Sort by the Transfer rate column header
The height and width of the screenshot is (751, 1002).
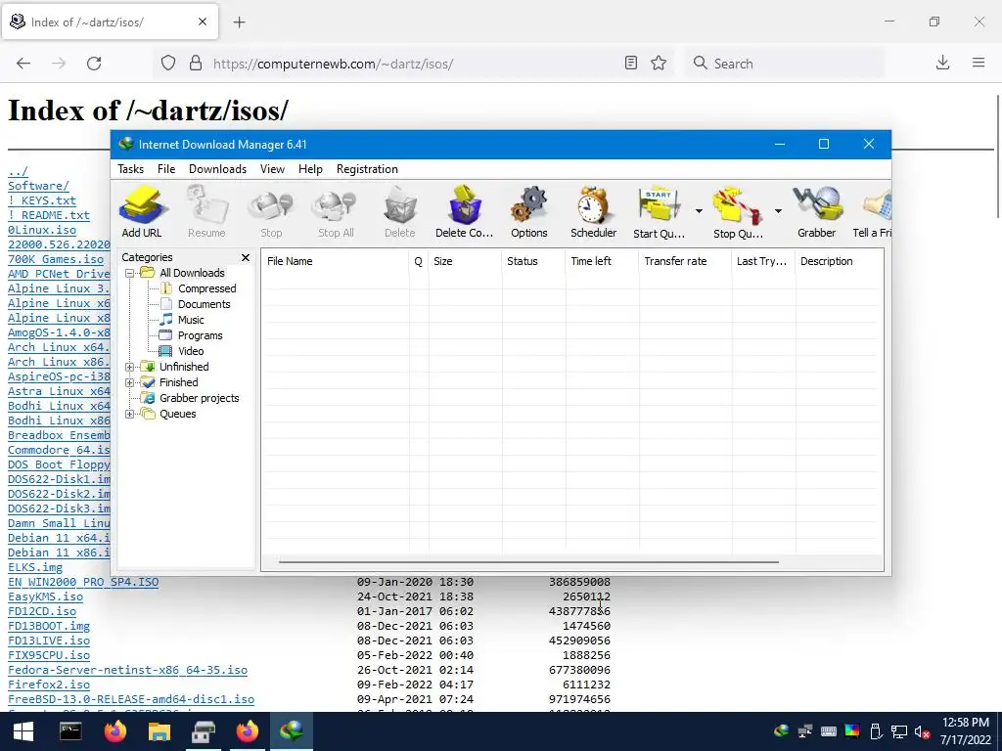[685, 261]
